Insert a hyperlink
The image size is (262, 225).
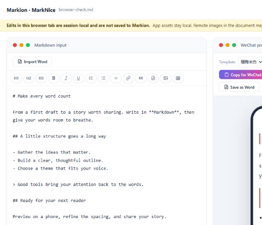[128, 78]
